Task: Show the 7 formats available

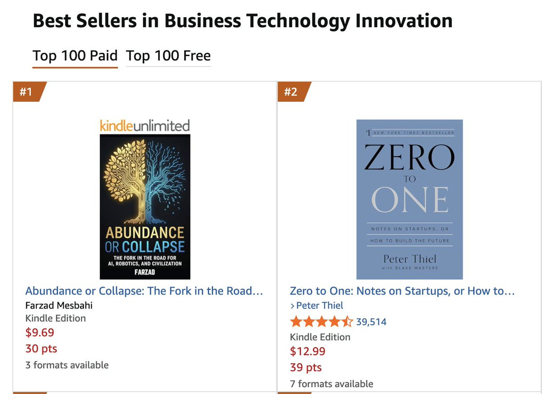Action: coord(332,384)
